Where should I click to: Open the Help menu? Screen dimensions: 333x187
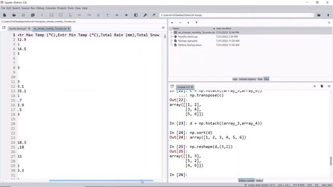(x=85, y=8)
